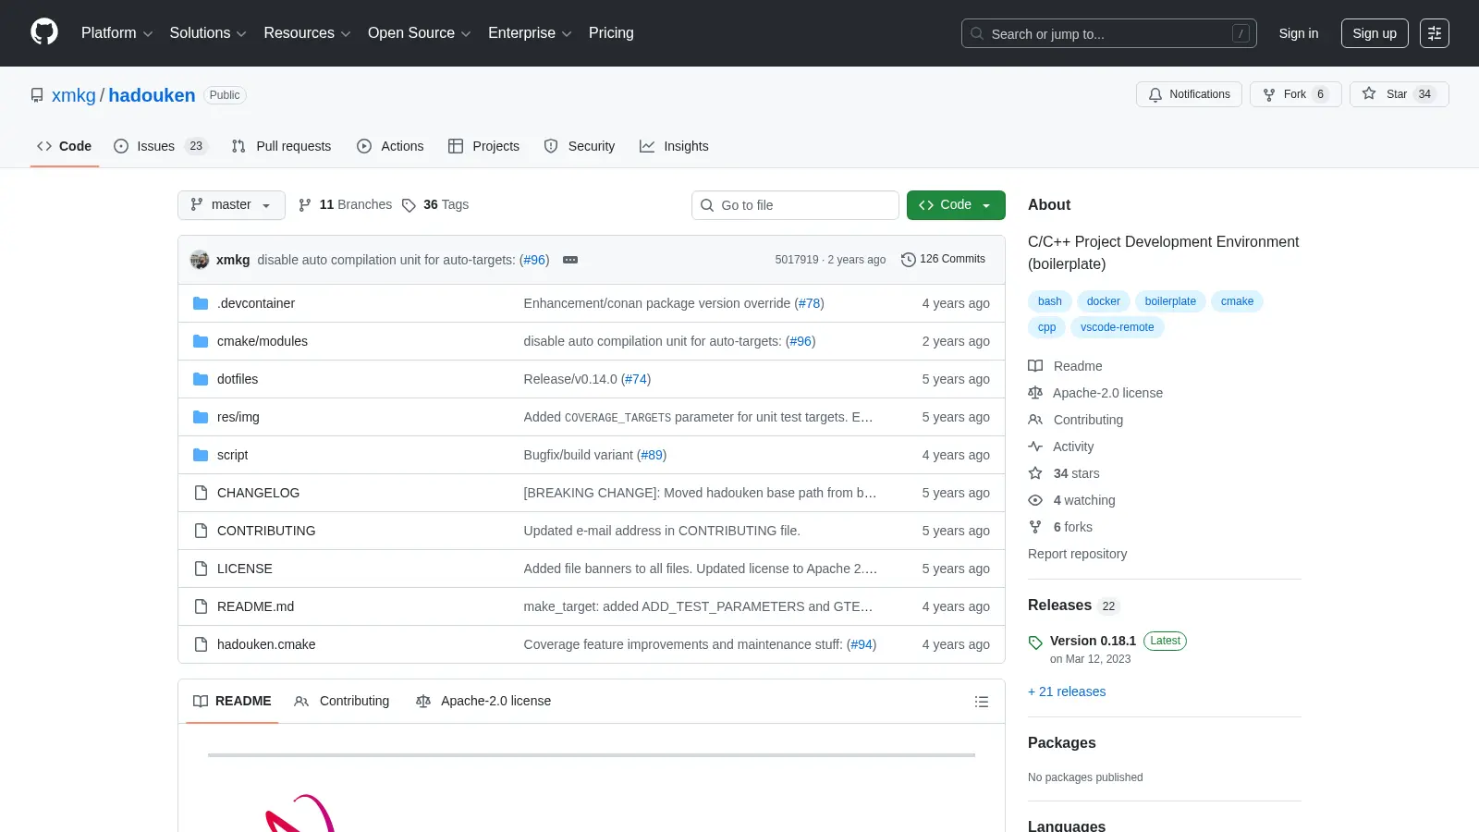
Task: Open pull request #78 link
Action: click(x=810, y=303)
